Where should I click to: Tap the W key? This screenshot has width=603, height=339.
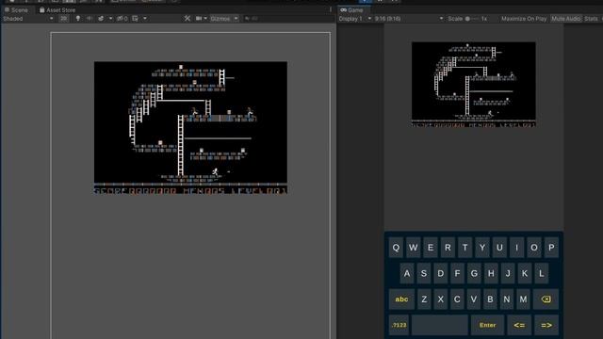pos(413,248)
